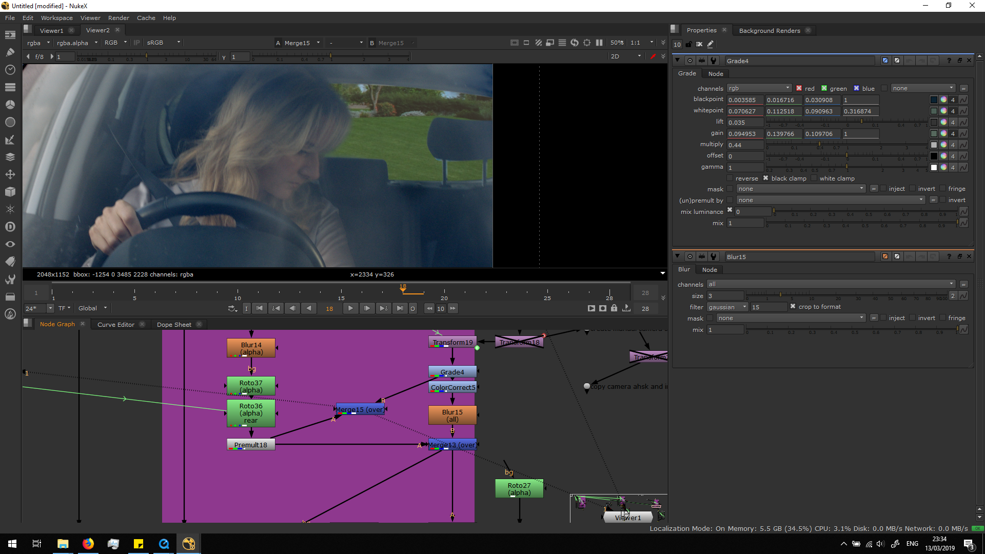Switch to the Curve Editor tab
This screenshot has width=985, height=554.
click(x=116, y=324)
